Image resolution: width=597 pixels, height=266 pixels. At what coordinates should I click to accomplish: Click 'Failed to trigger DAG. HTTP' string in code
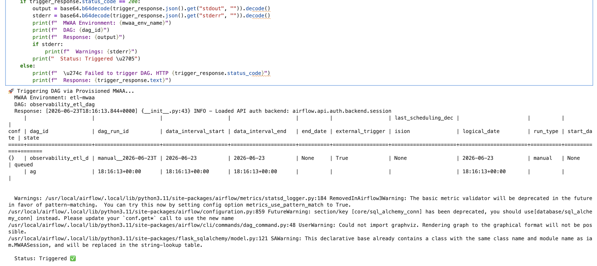[x=127, y=73]
